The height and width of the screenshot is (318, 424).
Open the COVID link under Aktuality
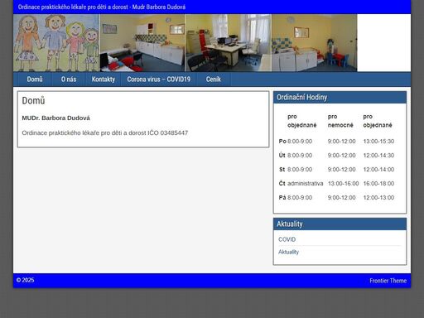[287, 239]
